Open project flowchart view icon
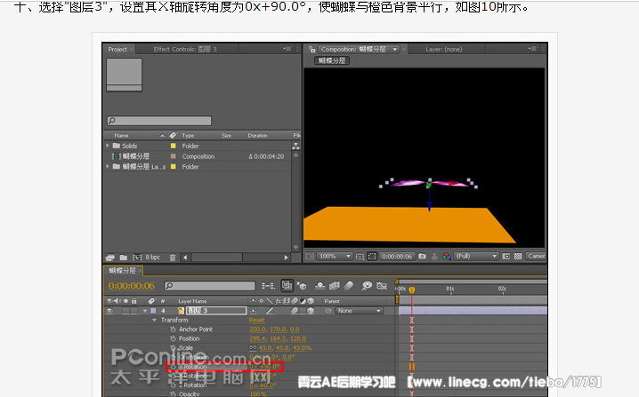Viewport: 639px width, 397px height. [295, 146]
